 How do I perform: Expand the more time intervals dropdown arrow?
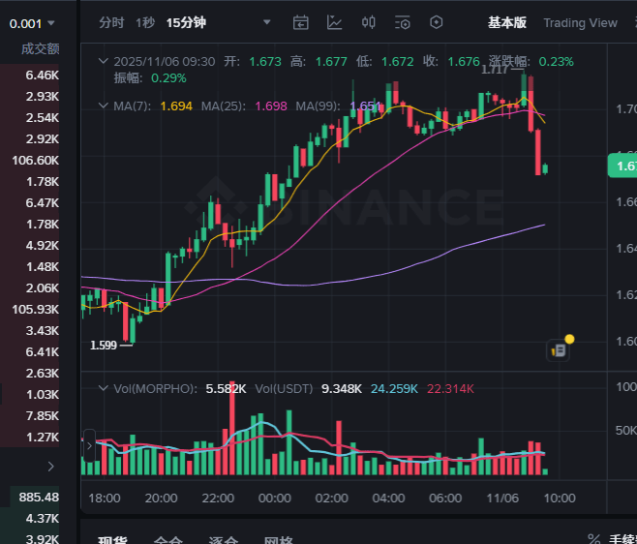pyautogui.click(x=267, y=22)
